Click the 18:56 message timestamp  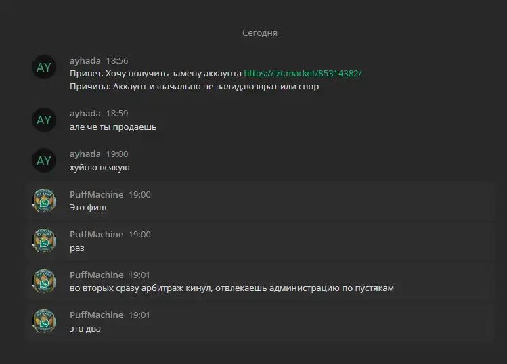pyautogui.click(x=117, y=60)
